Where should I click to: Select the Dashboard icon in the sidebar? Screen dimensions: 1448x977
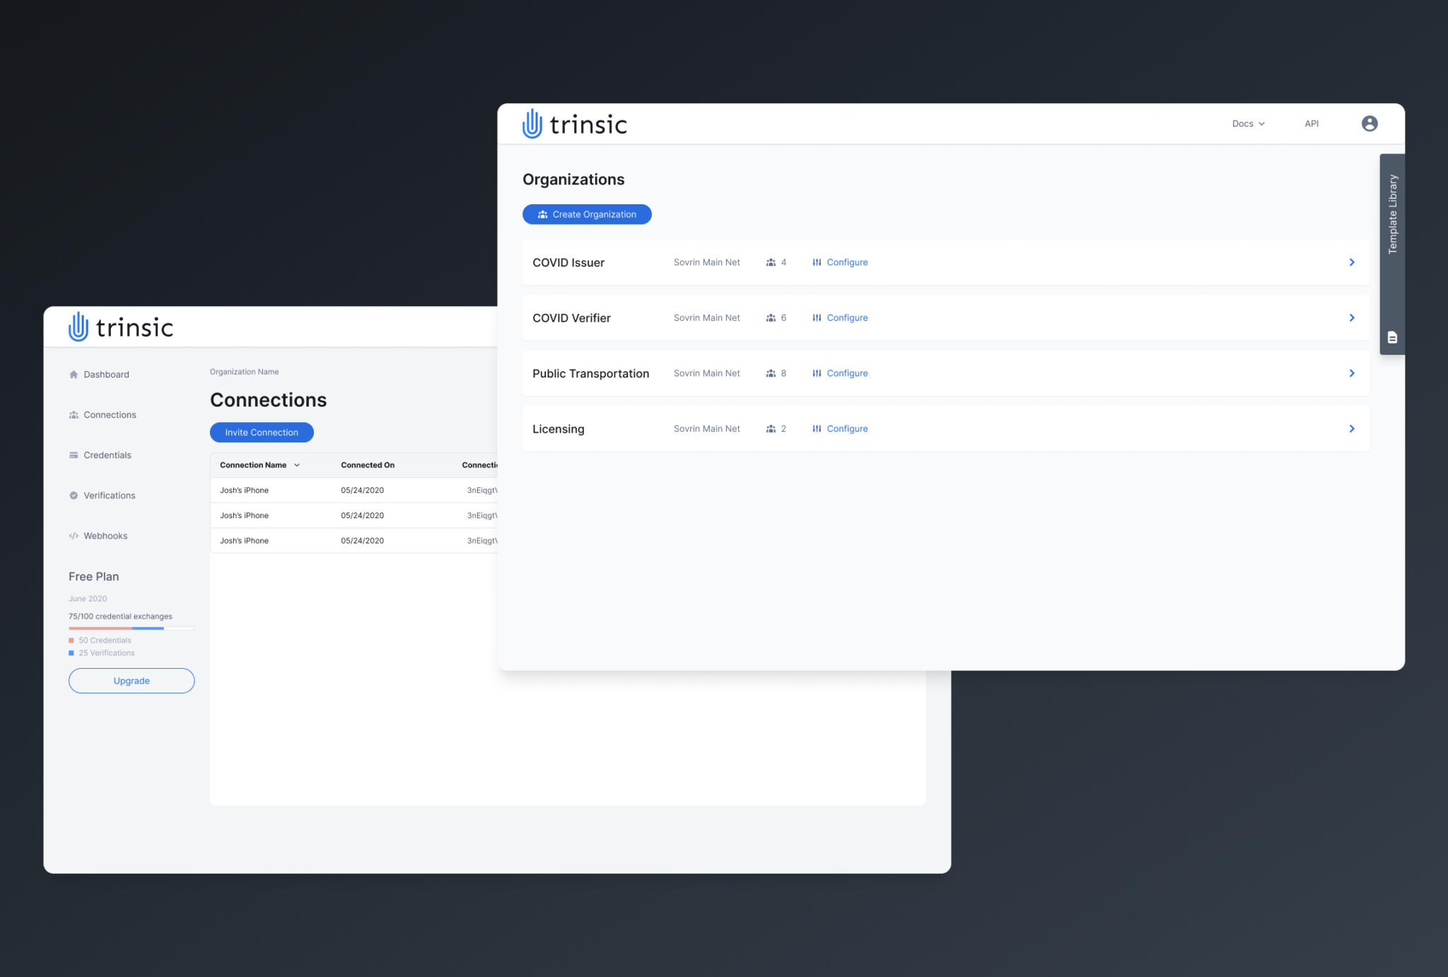point(74,374)
